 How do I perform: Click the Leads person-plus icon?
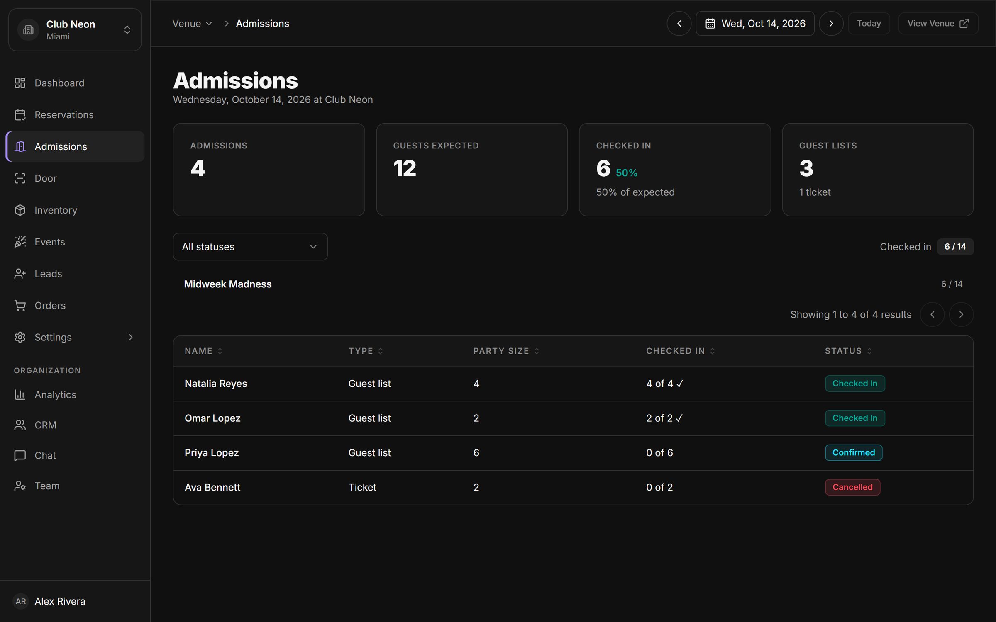point(20,274)
